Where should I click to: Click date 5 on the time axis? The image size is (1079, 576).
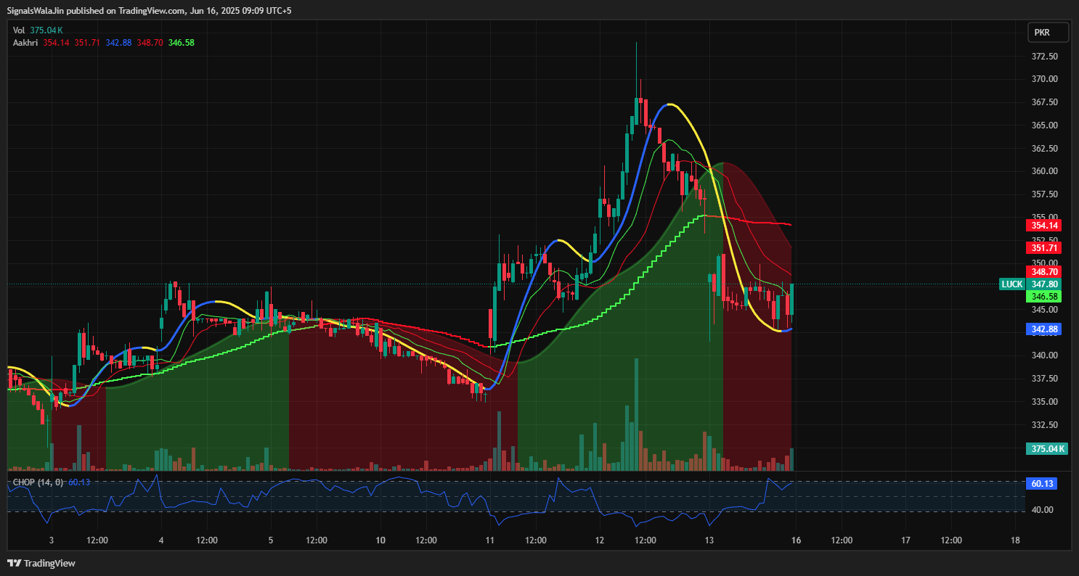pos(270,540)
